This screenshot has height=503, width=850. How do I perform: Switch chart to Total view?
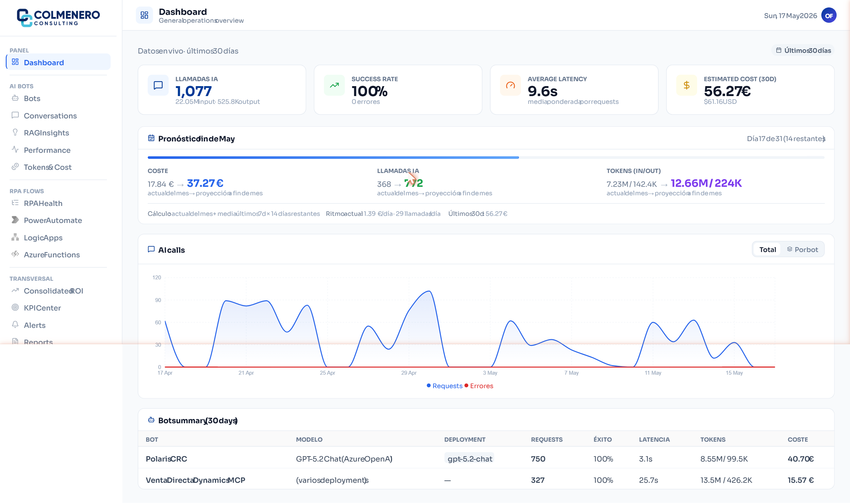tap(767, 250)
